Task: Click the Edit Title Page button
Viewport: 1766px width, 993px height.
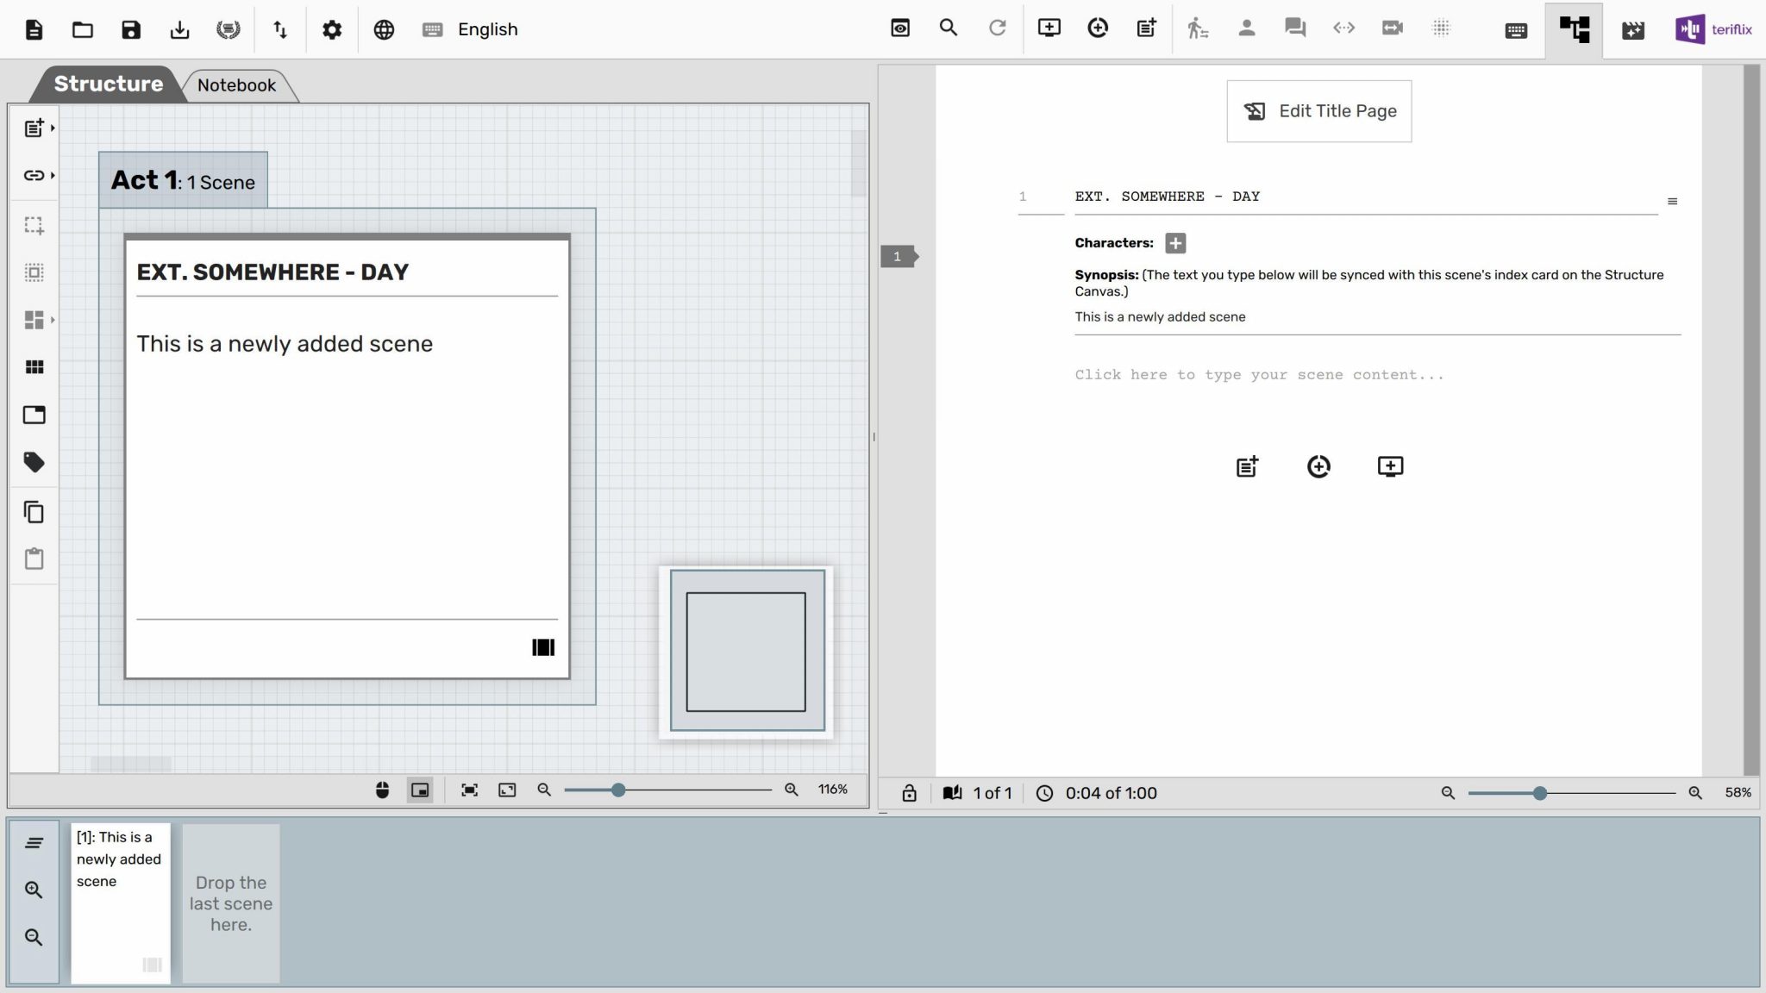Action: tap(1318, 110)
